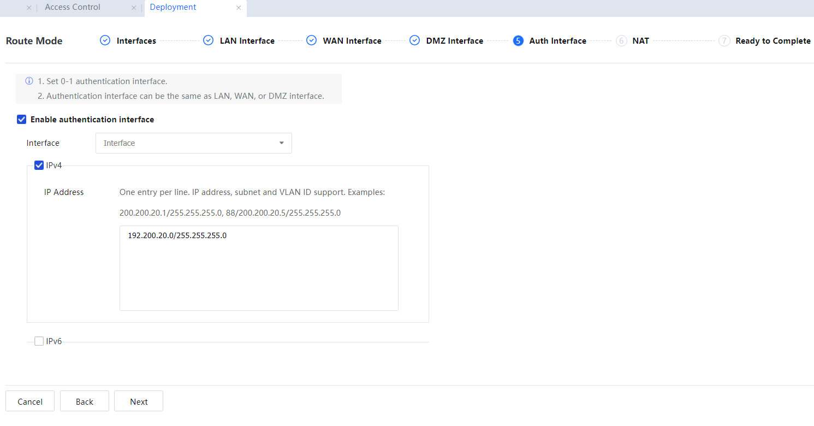814x426 pixels.
Task: Click the step 7 Ready to Complete circle
Action: coord(724,41)
